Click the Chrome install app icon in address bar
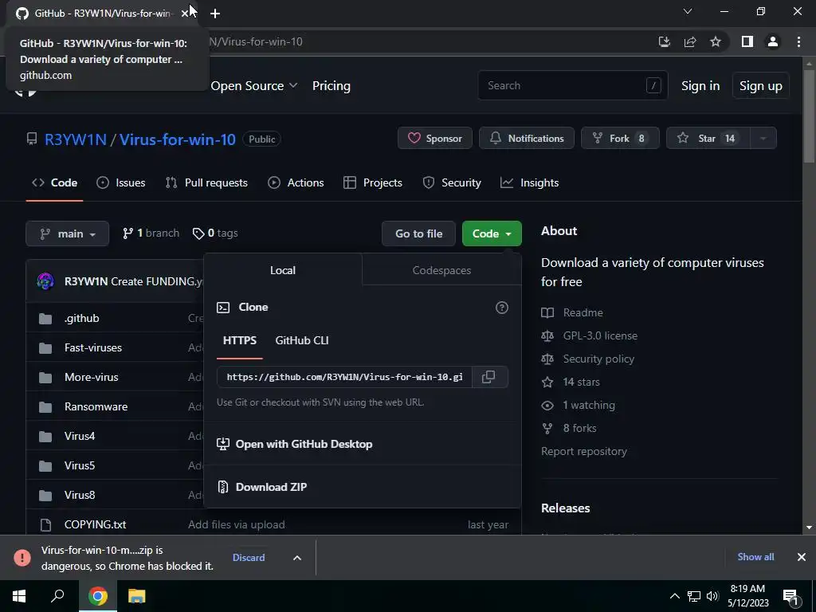This screenshot has width=816, height=612. [665, 41]
